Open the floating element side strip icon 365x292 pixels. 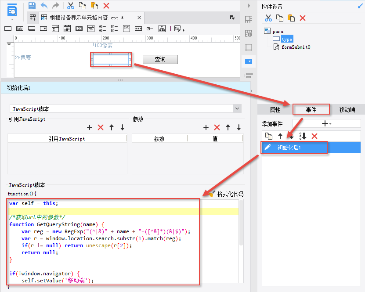[x=249, y=47]
